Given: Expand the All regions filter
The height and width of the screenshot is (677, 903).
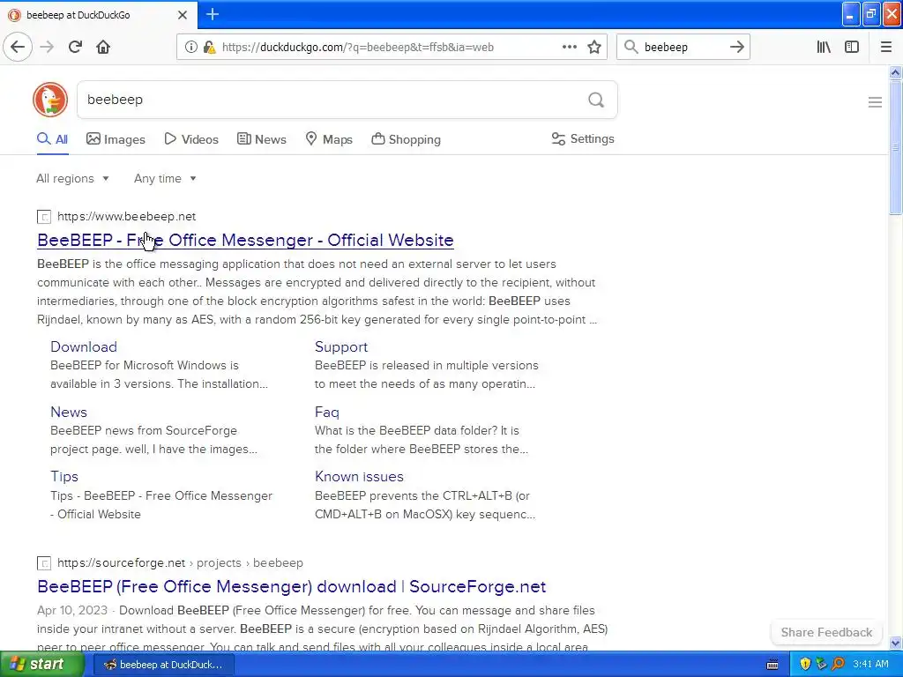Looking at the screenshot, I should pos(72,178).
